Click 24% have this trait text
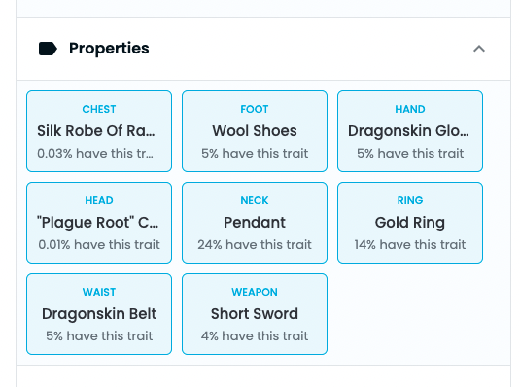The width and height of the screenshot is (520, 387). (x=255, y=245)
